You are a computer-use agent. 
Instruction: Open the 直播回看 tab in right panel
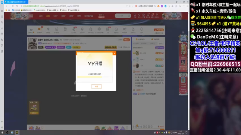156,39
